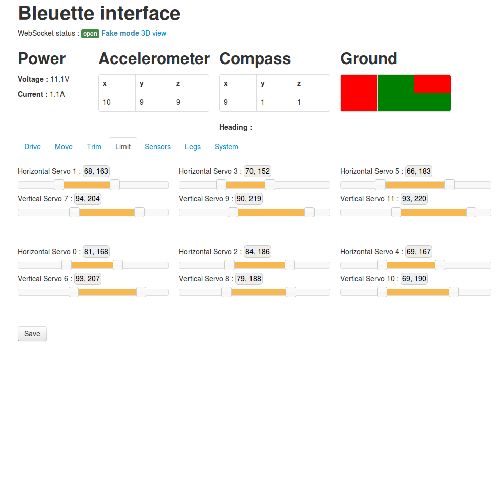502x493 pixels.
Task: Switch to the Move tab
Action: coord(64,147)
